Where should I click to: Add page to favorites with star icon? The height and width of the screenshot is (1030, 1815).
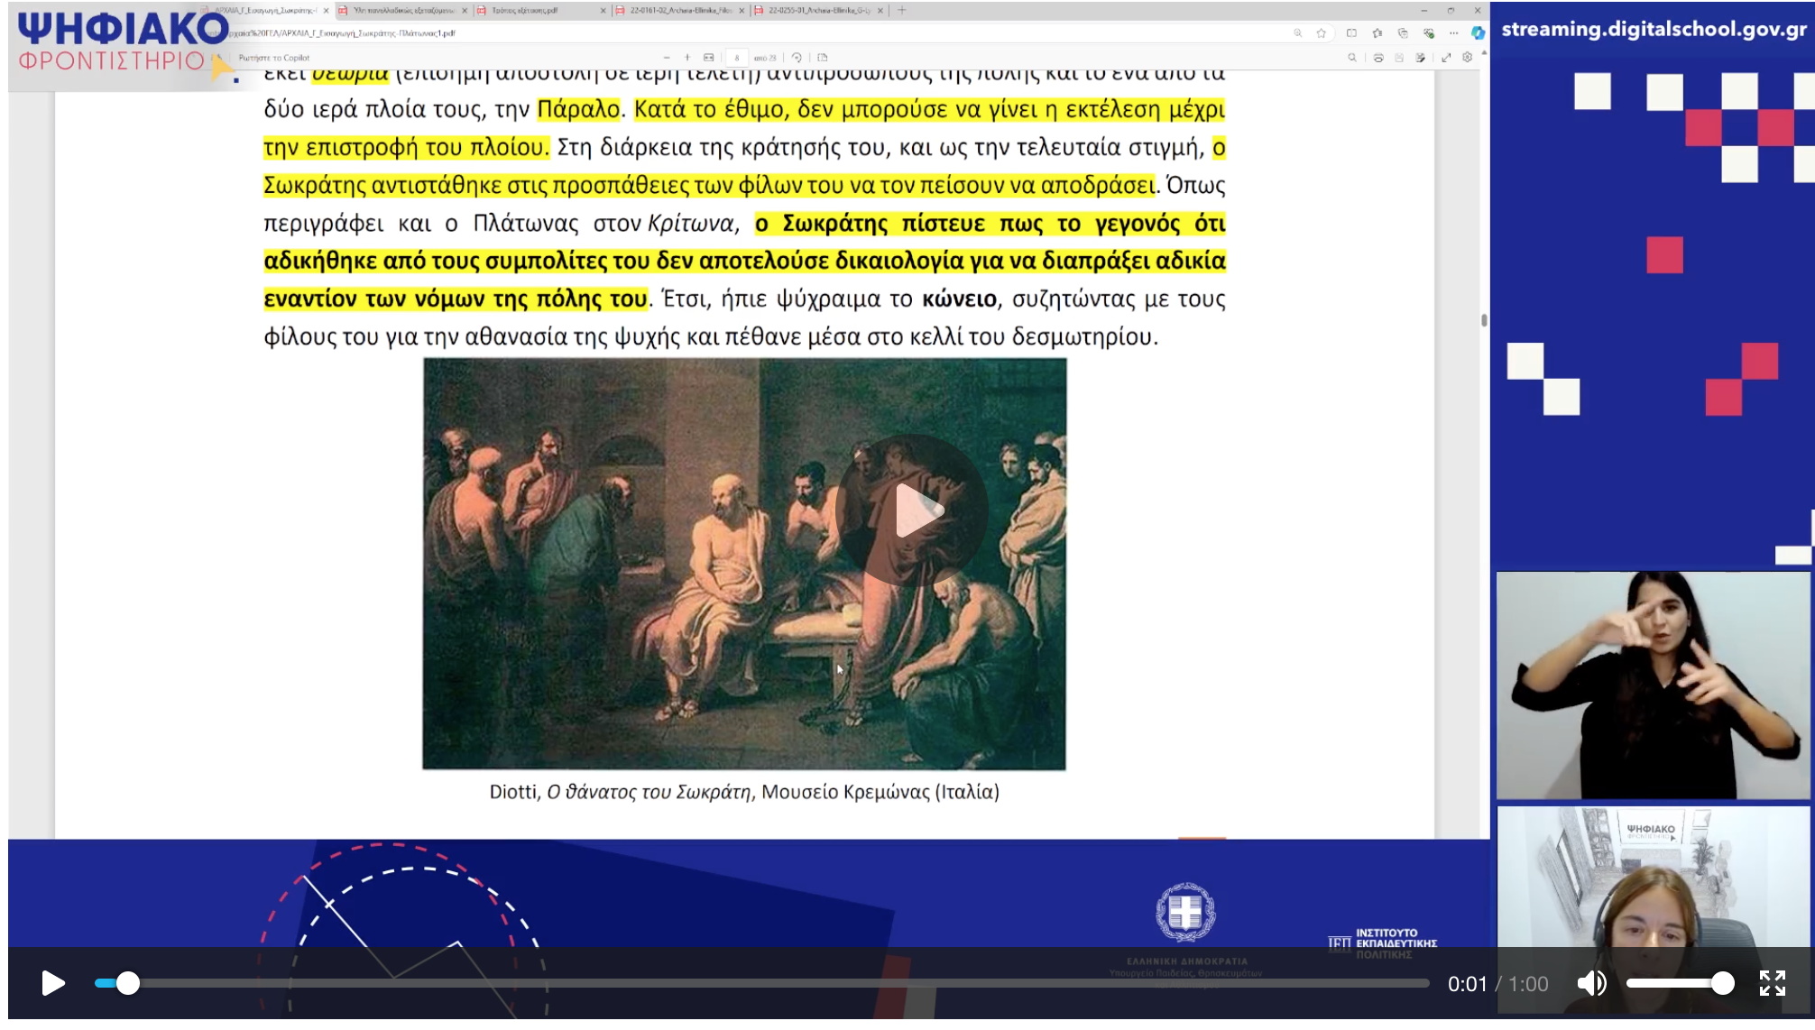pyautogui.click(x=1322, y=33)
